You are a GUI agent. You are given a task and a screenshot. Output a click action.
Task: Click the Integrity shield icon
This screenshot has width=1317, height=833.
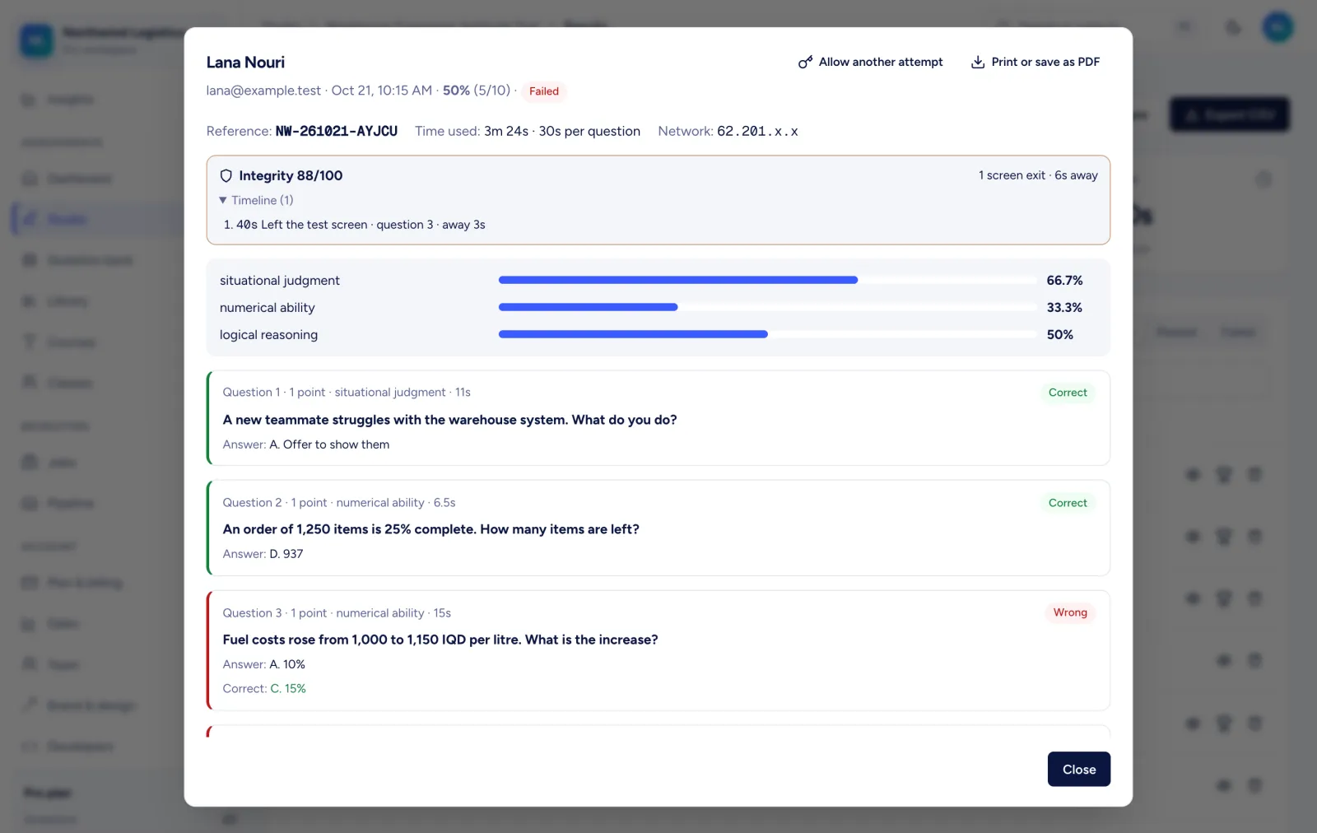(226, 175)
